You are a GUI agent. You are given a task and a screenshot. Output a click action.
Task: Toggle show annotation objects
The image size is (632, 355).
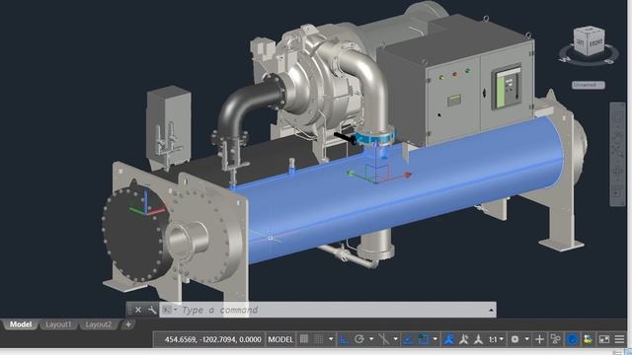coord(448,339)
